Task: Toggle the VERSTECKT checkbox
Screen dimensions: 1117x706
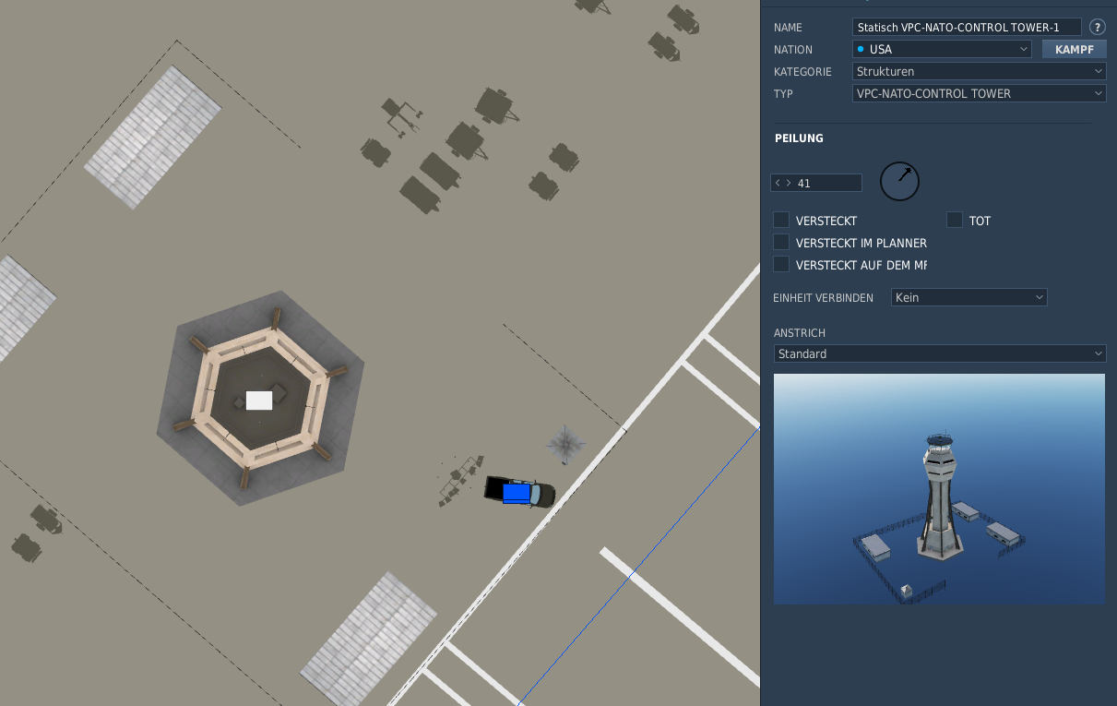Action: pos(781,220)
